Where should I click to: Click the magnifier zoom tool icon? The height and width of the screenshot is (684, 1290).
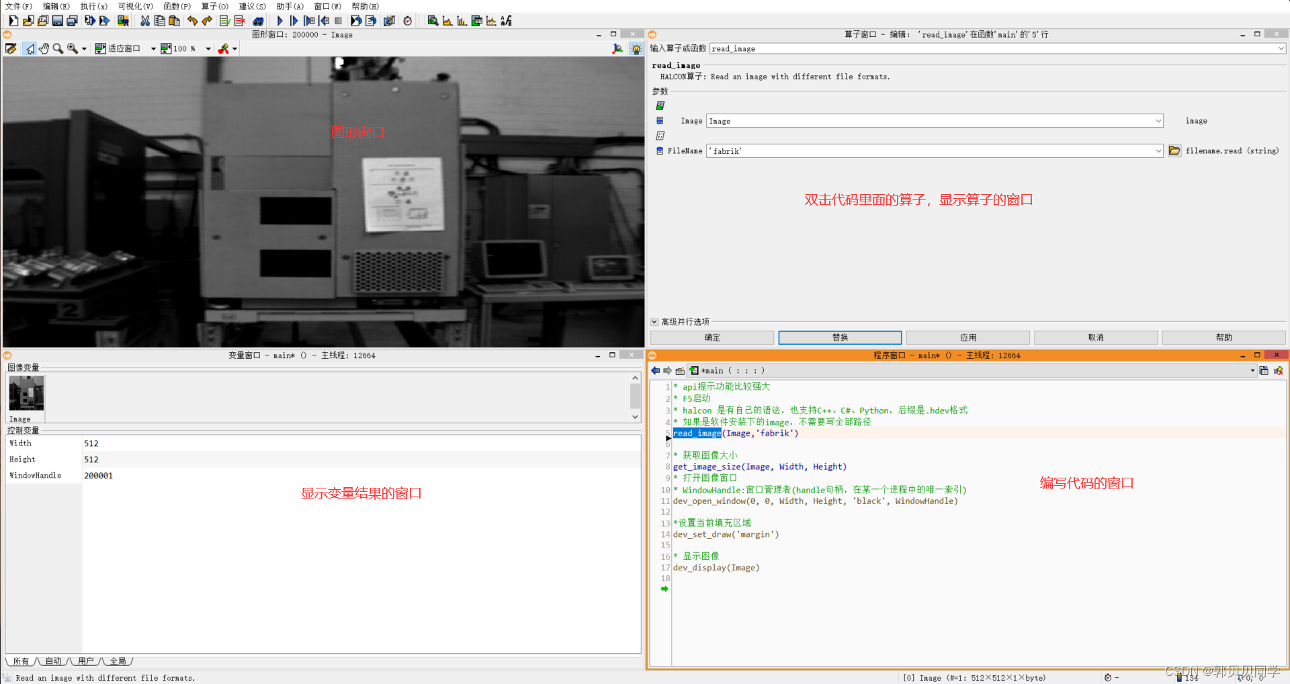point(58,48)
